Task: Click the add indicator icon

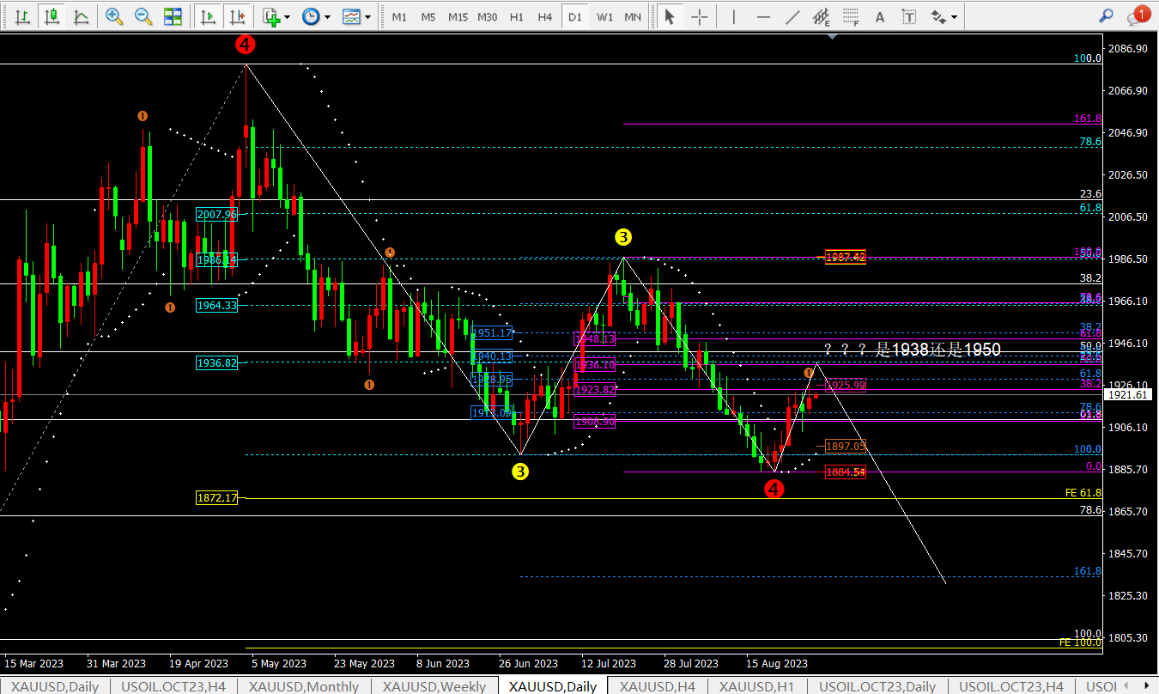Action: click(271, 16)
